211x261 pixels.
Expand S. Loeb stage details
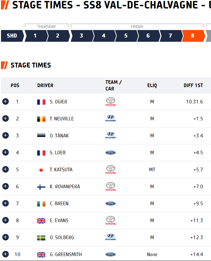pyautogui.click(x=6, y=152)
